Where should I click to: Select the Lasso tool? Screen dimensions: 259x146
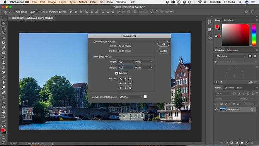click(x=3, y=33)
